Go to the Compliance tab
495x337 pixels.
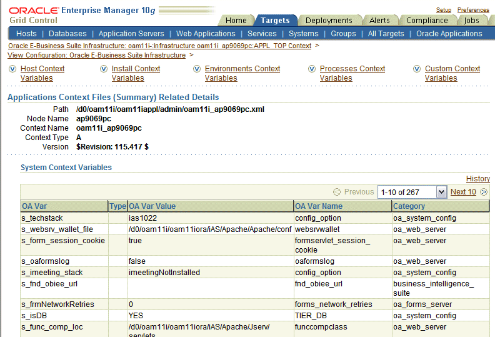tap(427, 21)
